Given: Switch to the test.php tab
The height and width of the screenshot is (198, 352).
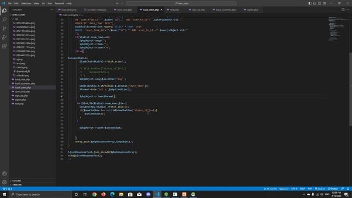Looking at the screenshot, I should pos(174,10).
